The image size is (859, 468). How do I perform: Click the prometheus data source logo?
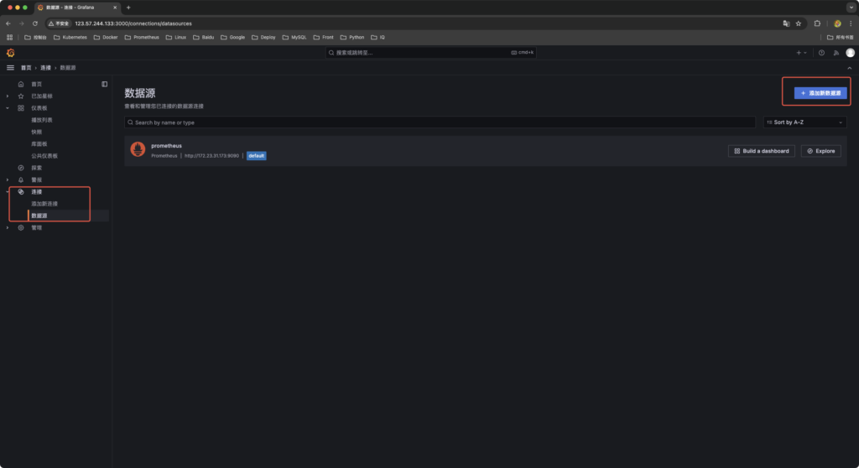(x=138, y=150)
